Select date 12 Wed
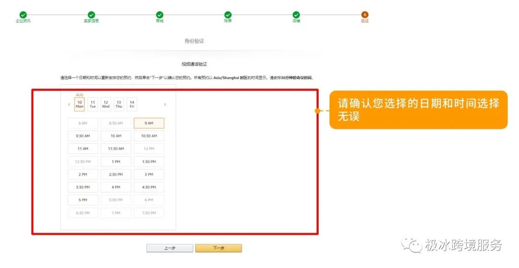The width and height of the screenshot is (519, 268). coord(106,104)
